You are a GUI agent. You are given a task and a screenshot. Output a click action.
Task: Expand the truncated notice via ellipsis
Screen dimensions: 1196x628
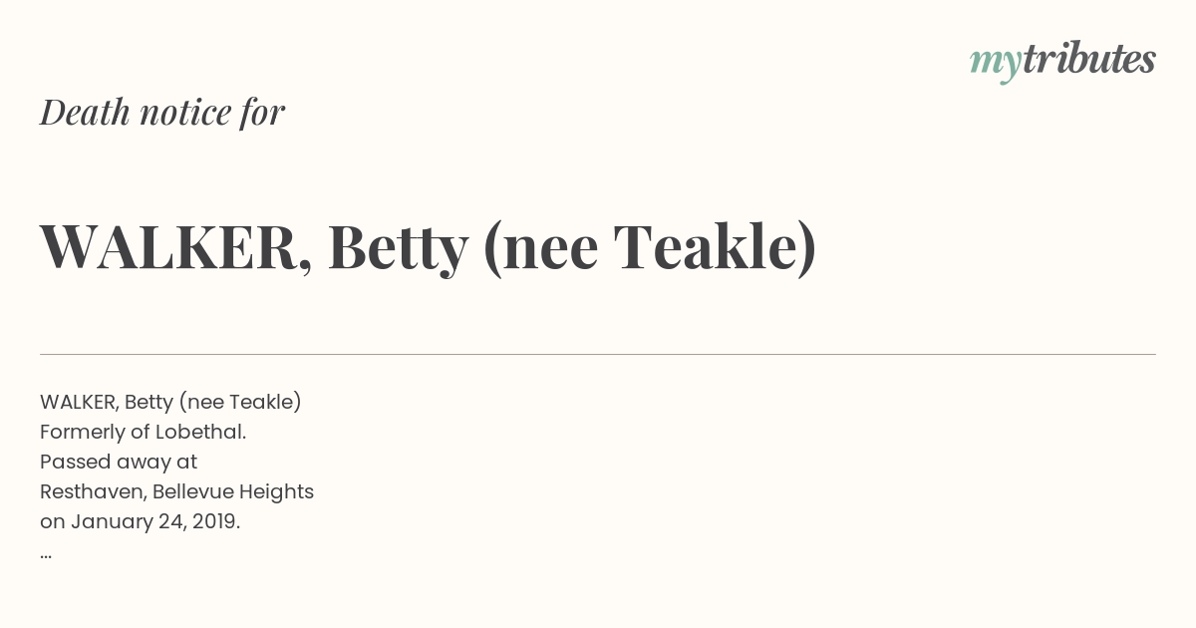pos(46,555)
